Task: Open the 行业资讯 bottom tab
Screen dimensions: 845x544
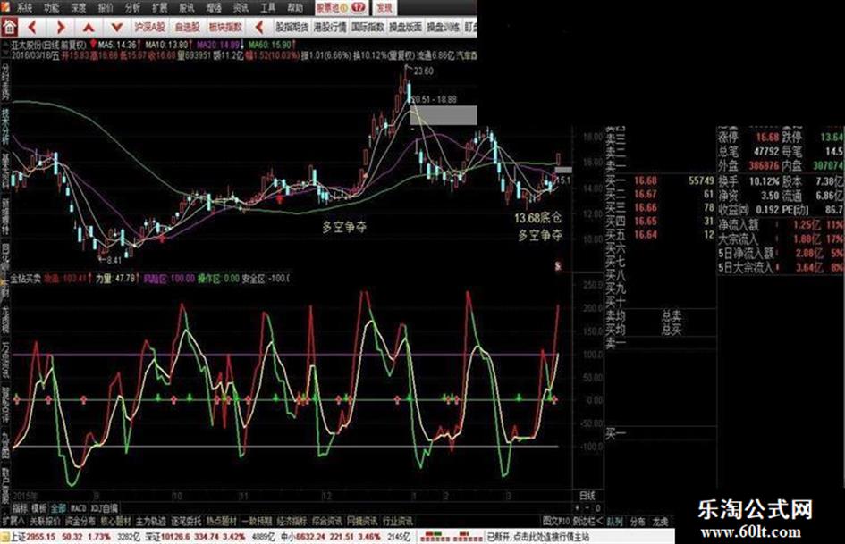Action: point(398,521)
